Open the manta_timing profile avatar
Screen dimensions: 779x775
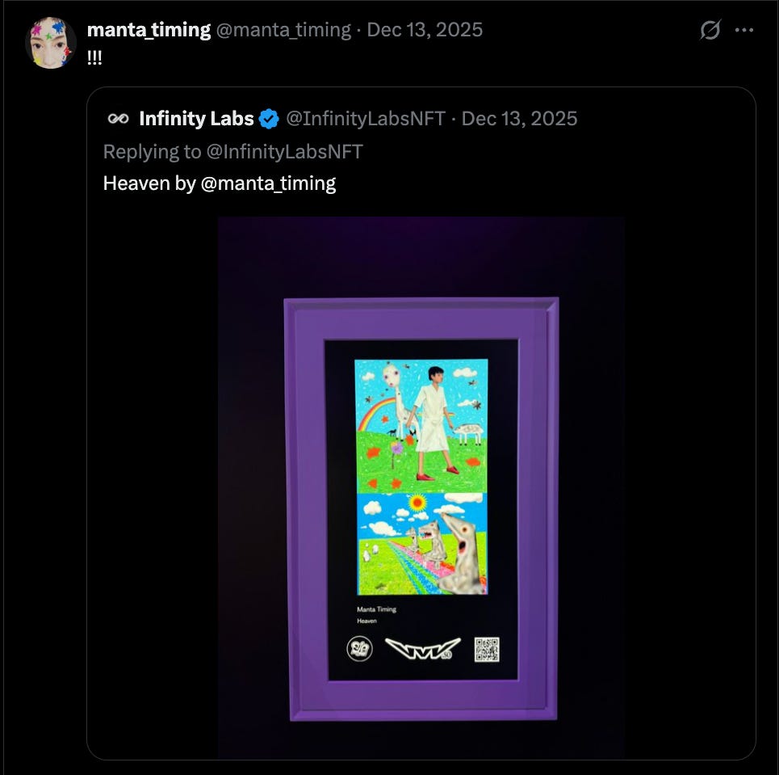50,42
